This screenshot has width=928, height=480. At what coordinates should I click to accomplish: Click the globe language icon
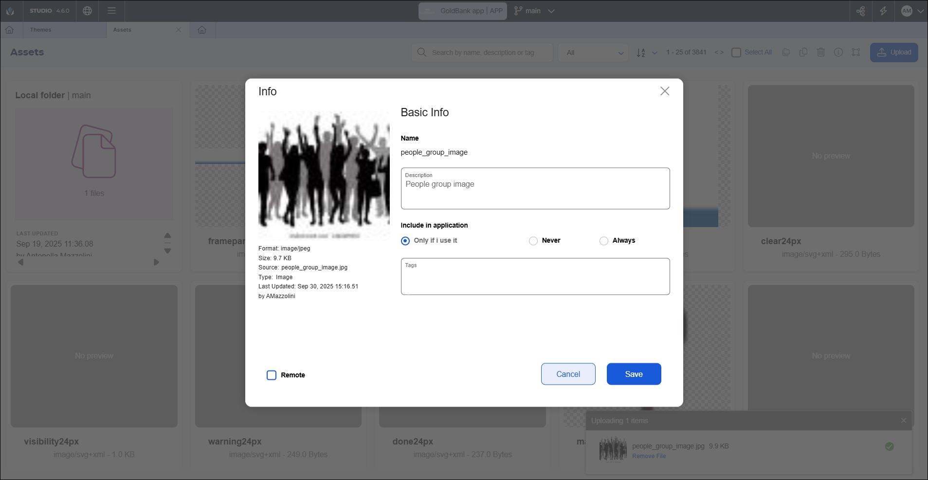pyautogui.click(x=88, y=11)
